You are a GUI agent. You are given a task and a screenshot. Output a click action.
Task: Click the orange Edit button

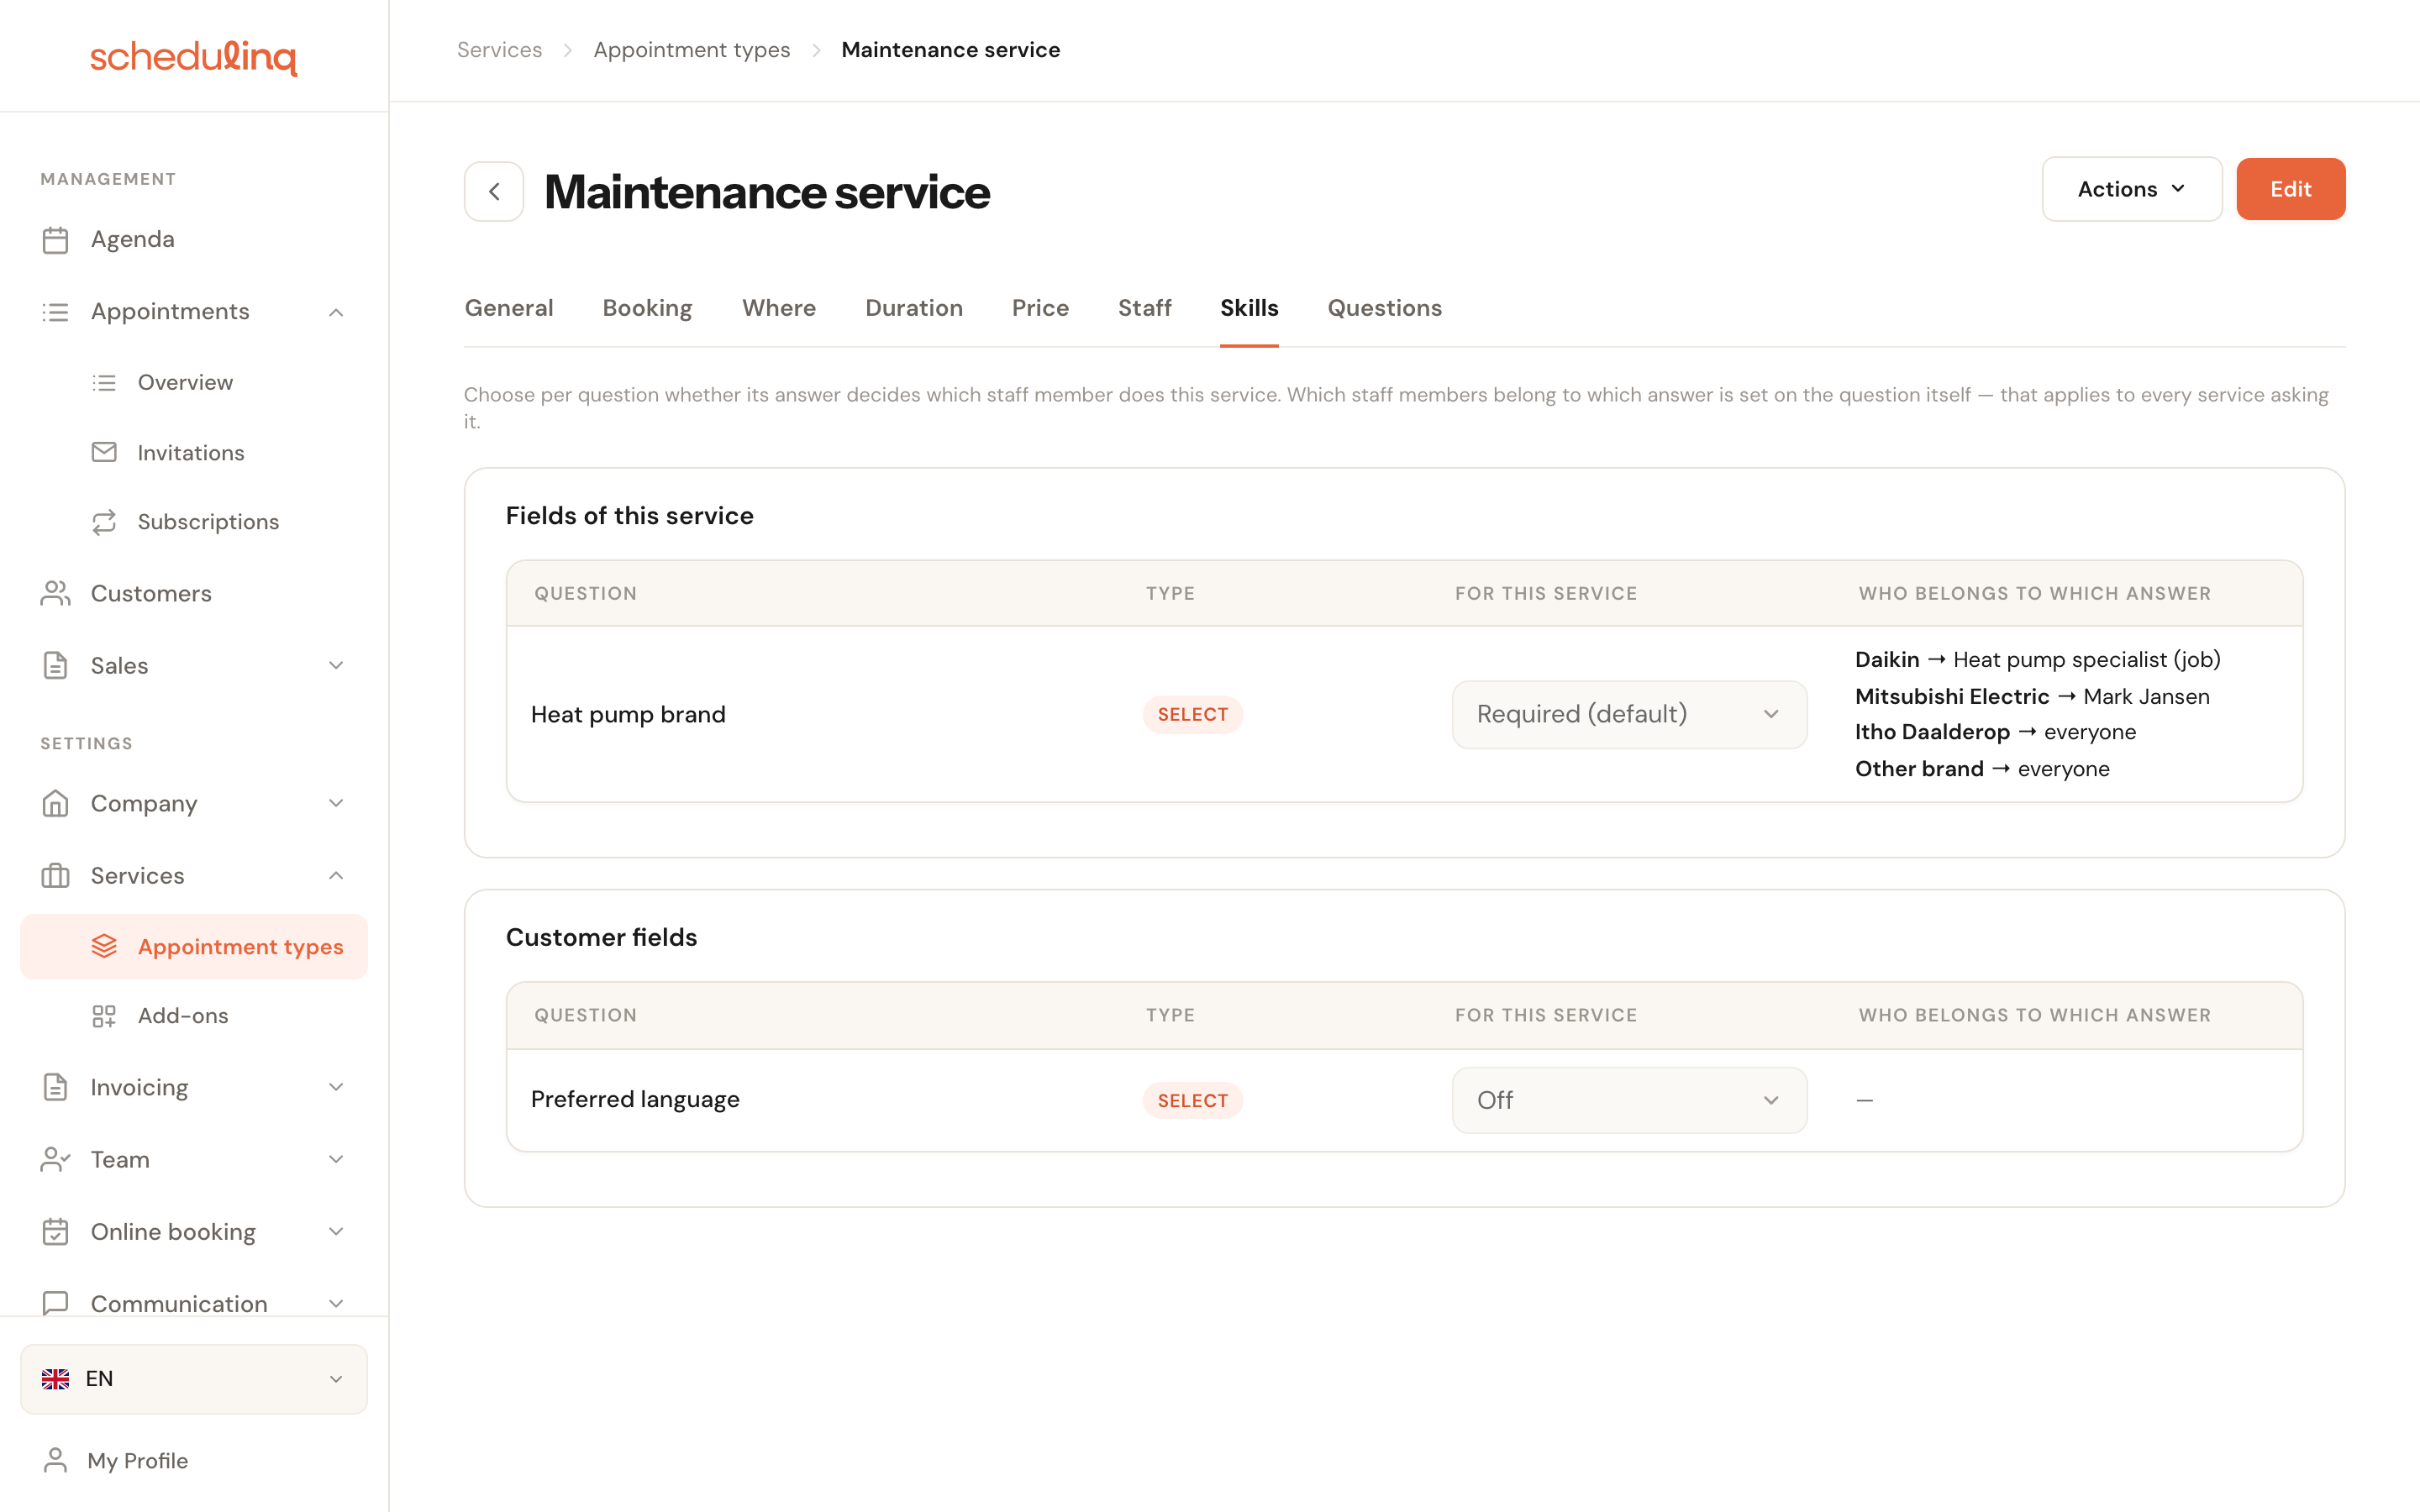(x=2290, y=189)
